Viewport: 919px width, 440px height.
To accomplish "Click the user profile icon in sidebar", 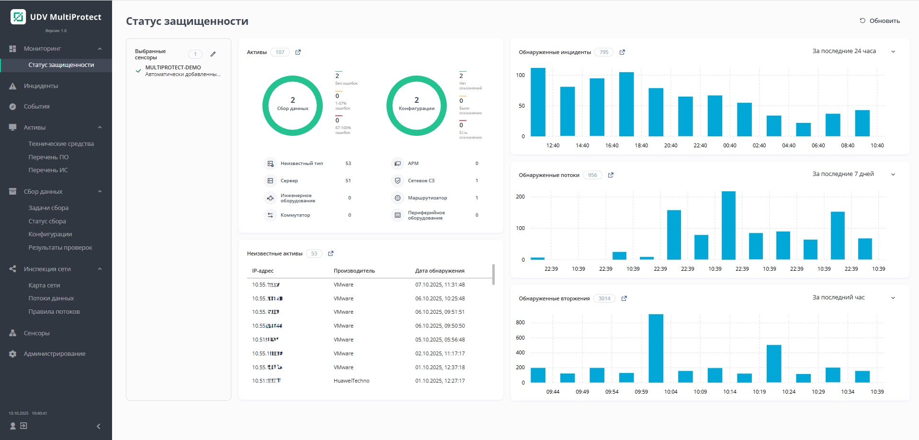I will click(x=13, y=426).
